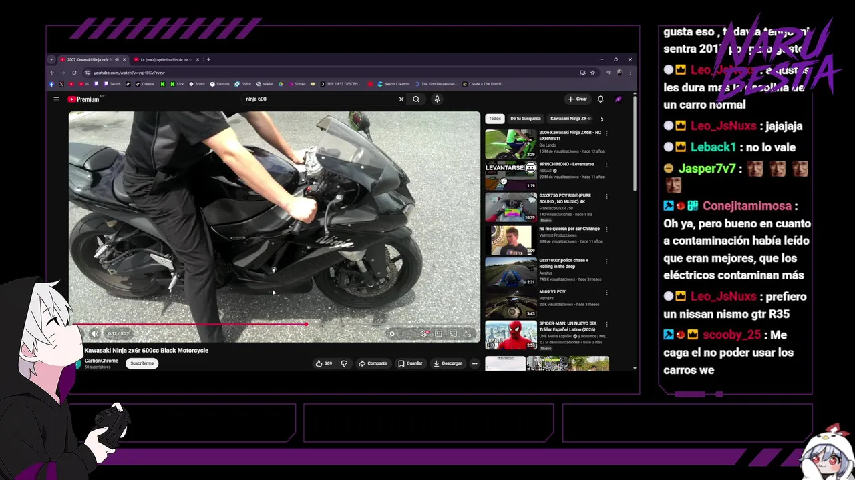
Task: Go to the YouTube Premium home logo
Action: point(83,99)
